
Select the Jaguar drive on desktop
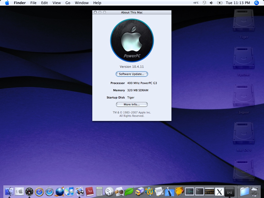coord(244,96)
